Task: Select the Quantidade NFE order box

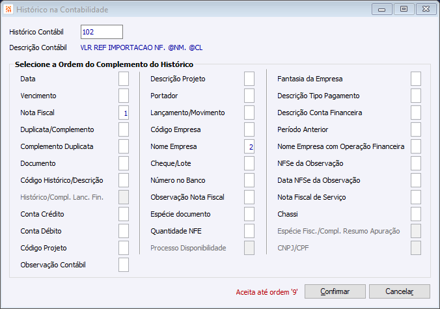Action: click(x=249, y=231)
